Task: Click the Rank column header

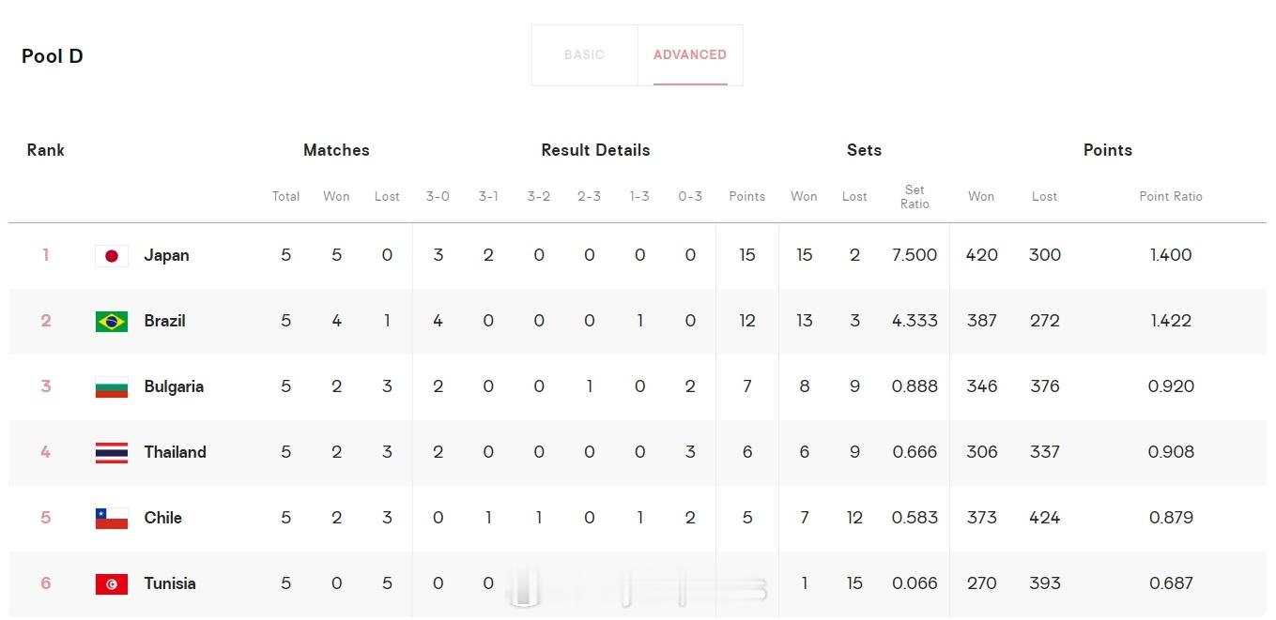Action: (45, 150)
